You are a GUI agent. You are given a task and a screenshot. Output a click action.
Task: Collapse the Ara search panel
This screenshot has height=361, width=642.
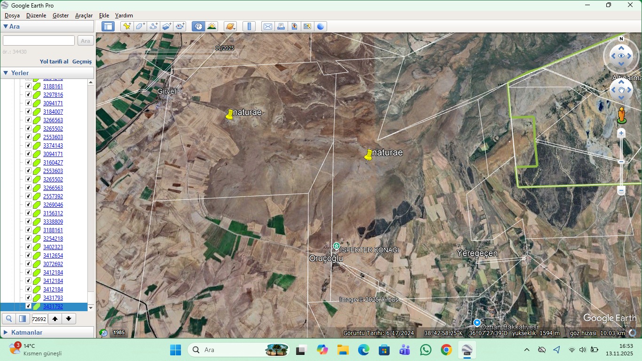6,27
